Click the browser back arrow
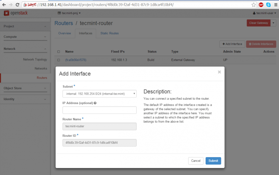The width and height of the screenshot is (279, 175). 4,5
